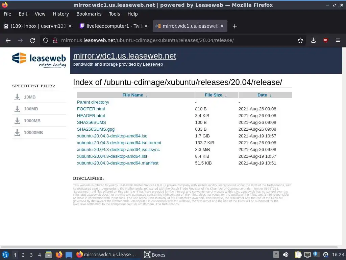
Task: Switch to the Inbox tab
Action: coord(38,26)
